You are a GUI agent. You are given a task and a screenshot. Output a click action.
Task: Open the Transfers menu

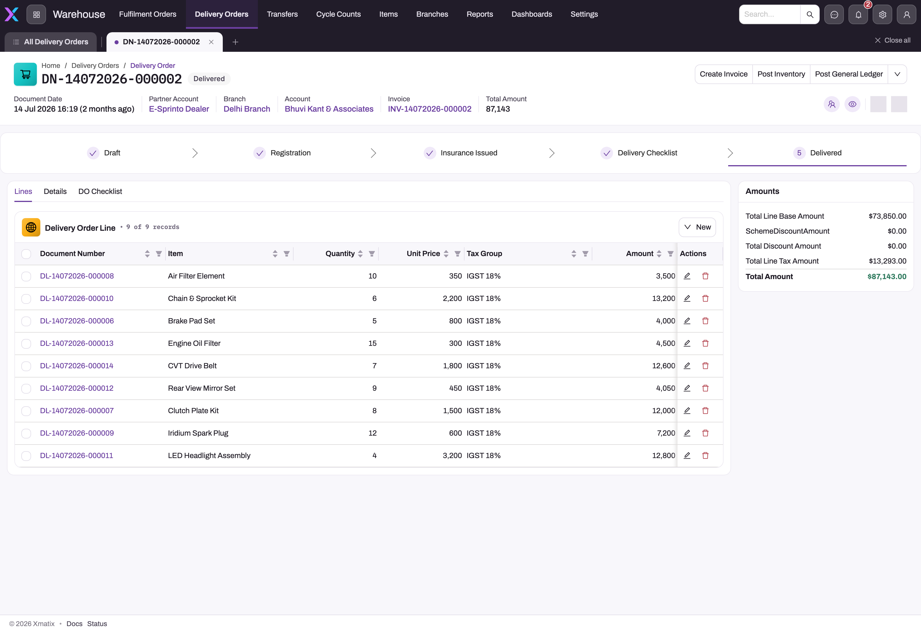pyautogui.click(x=282, y=14)
